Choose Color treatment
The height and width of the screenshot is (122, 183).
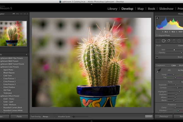click(x=174, y=65)
